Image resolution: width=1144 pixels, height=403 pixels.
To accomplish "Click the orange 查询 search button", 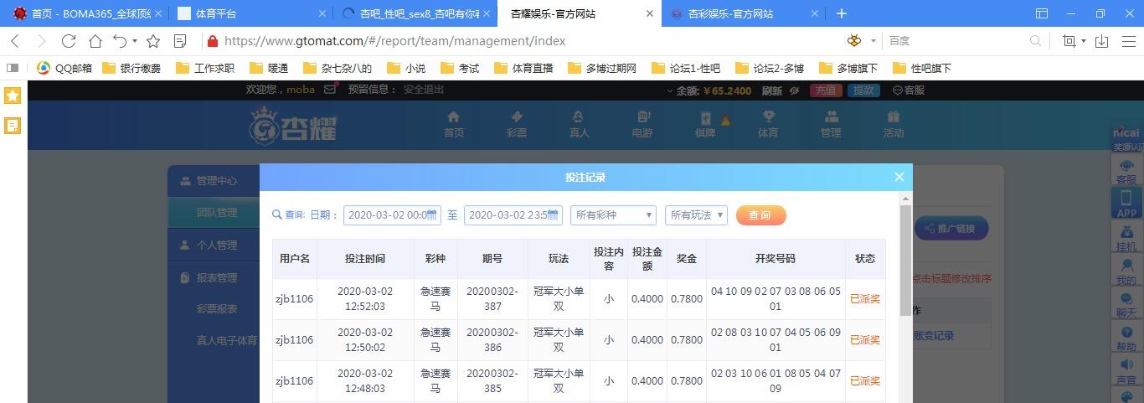I will [x=760, y=215].
